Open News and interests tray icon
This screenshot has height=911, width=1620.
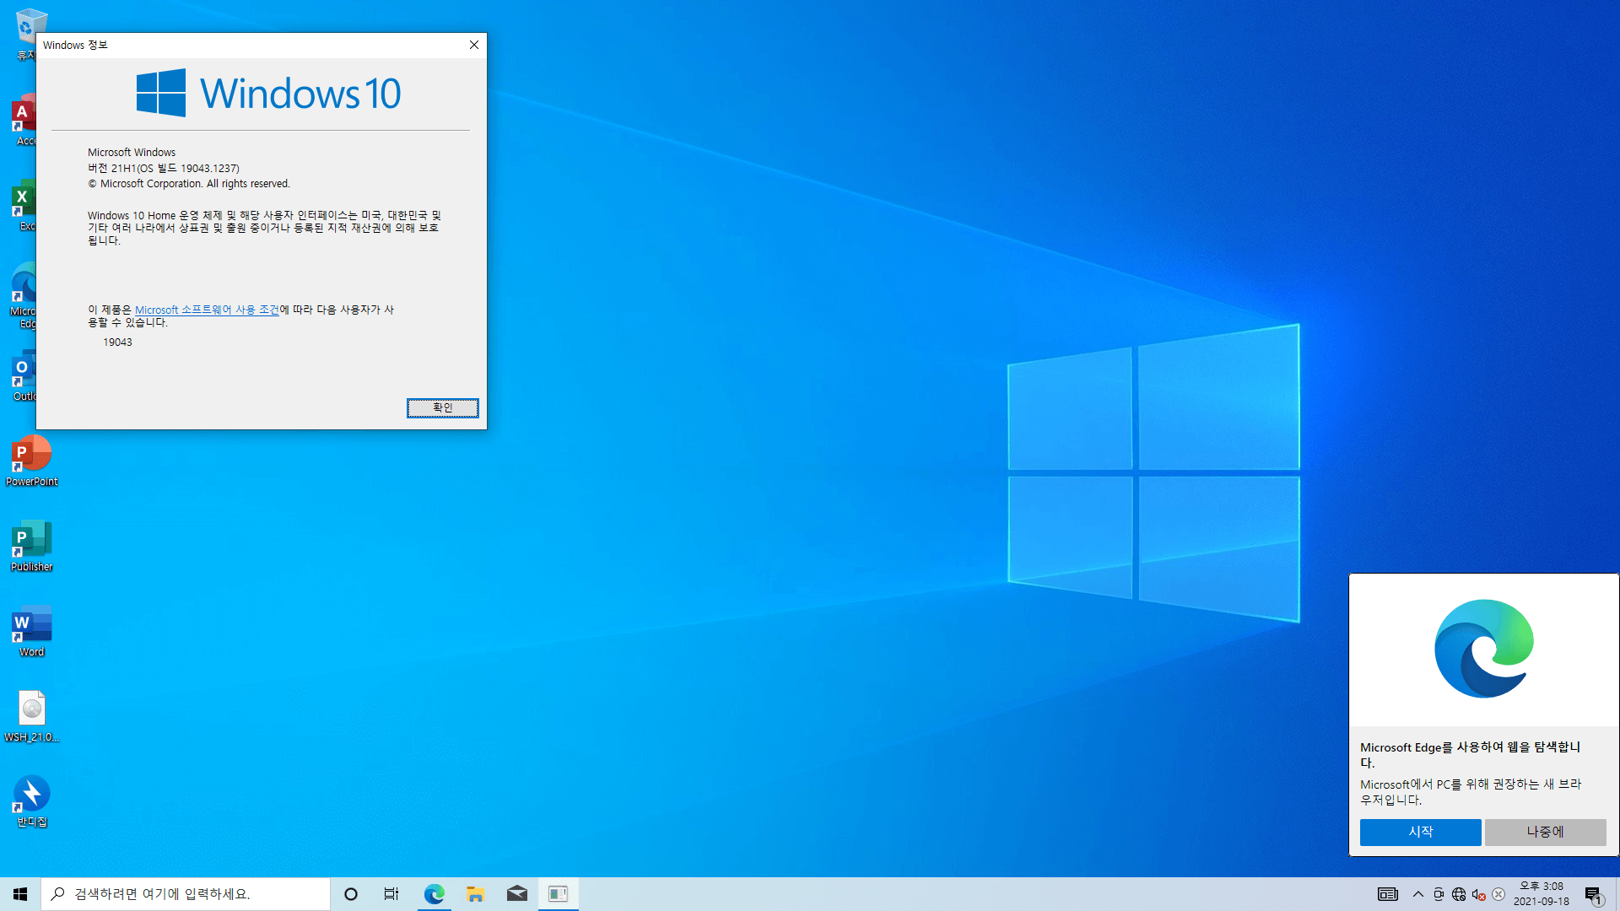pos(1387,894)
